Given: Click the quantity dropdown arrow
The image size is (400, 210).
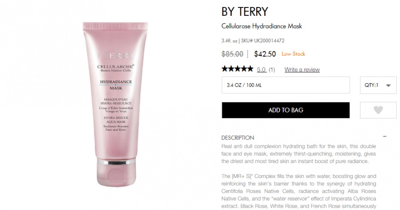Looking at the screenshot, I should [388, 85].
